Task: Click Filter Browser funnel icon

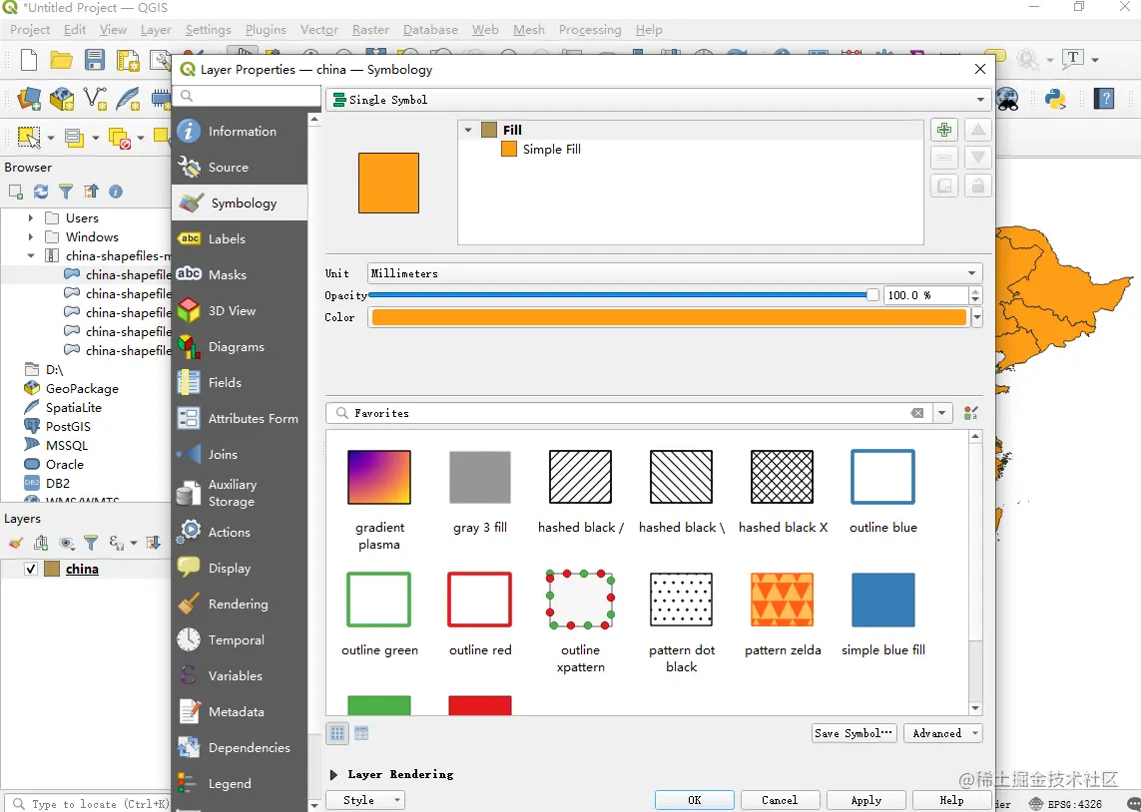Action: [66, 192]
